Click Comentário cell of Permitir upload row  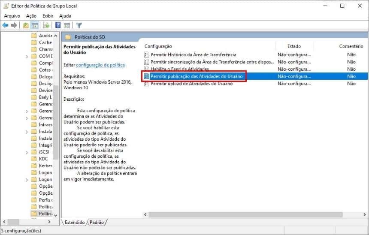pyautogui.click(x=351, y=84)
